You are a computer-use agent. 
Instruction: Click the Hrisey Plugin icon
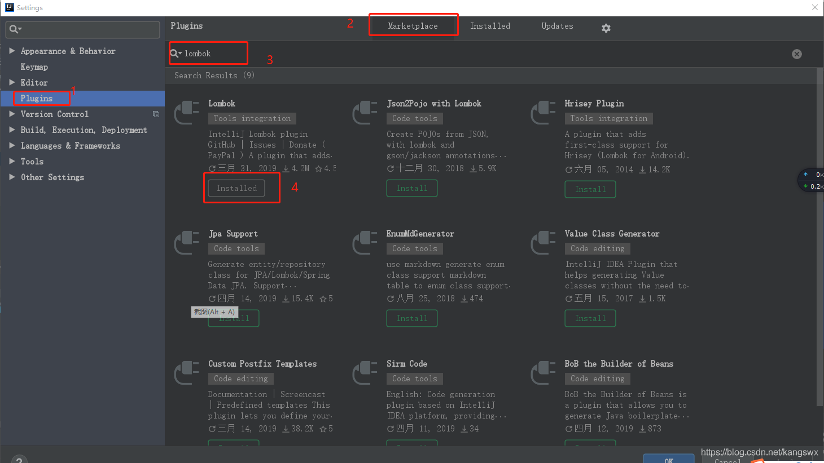(544, 113)
